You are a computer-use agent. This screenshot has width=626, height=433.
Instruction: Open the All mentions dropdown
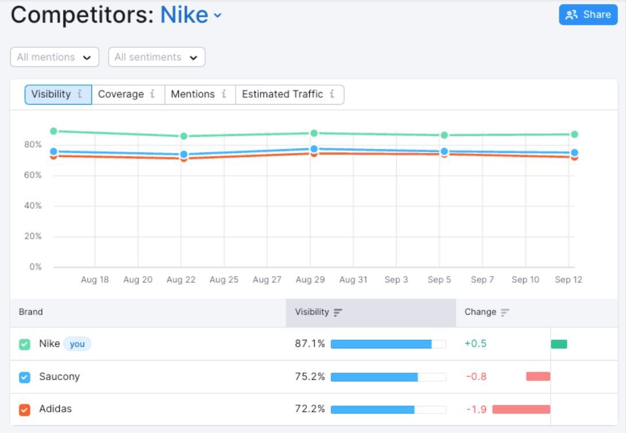pos(55,57)
